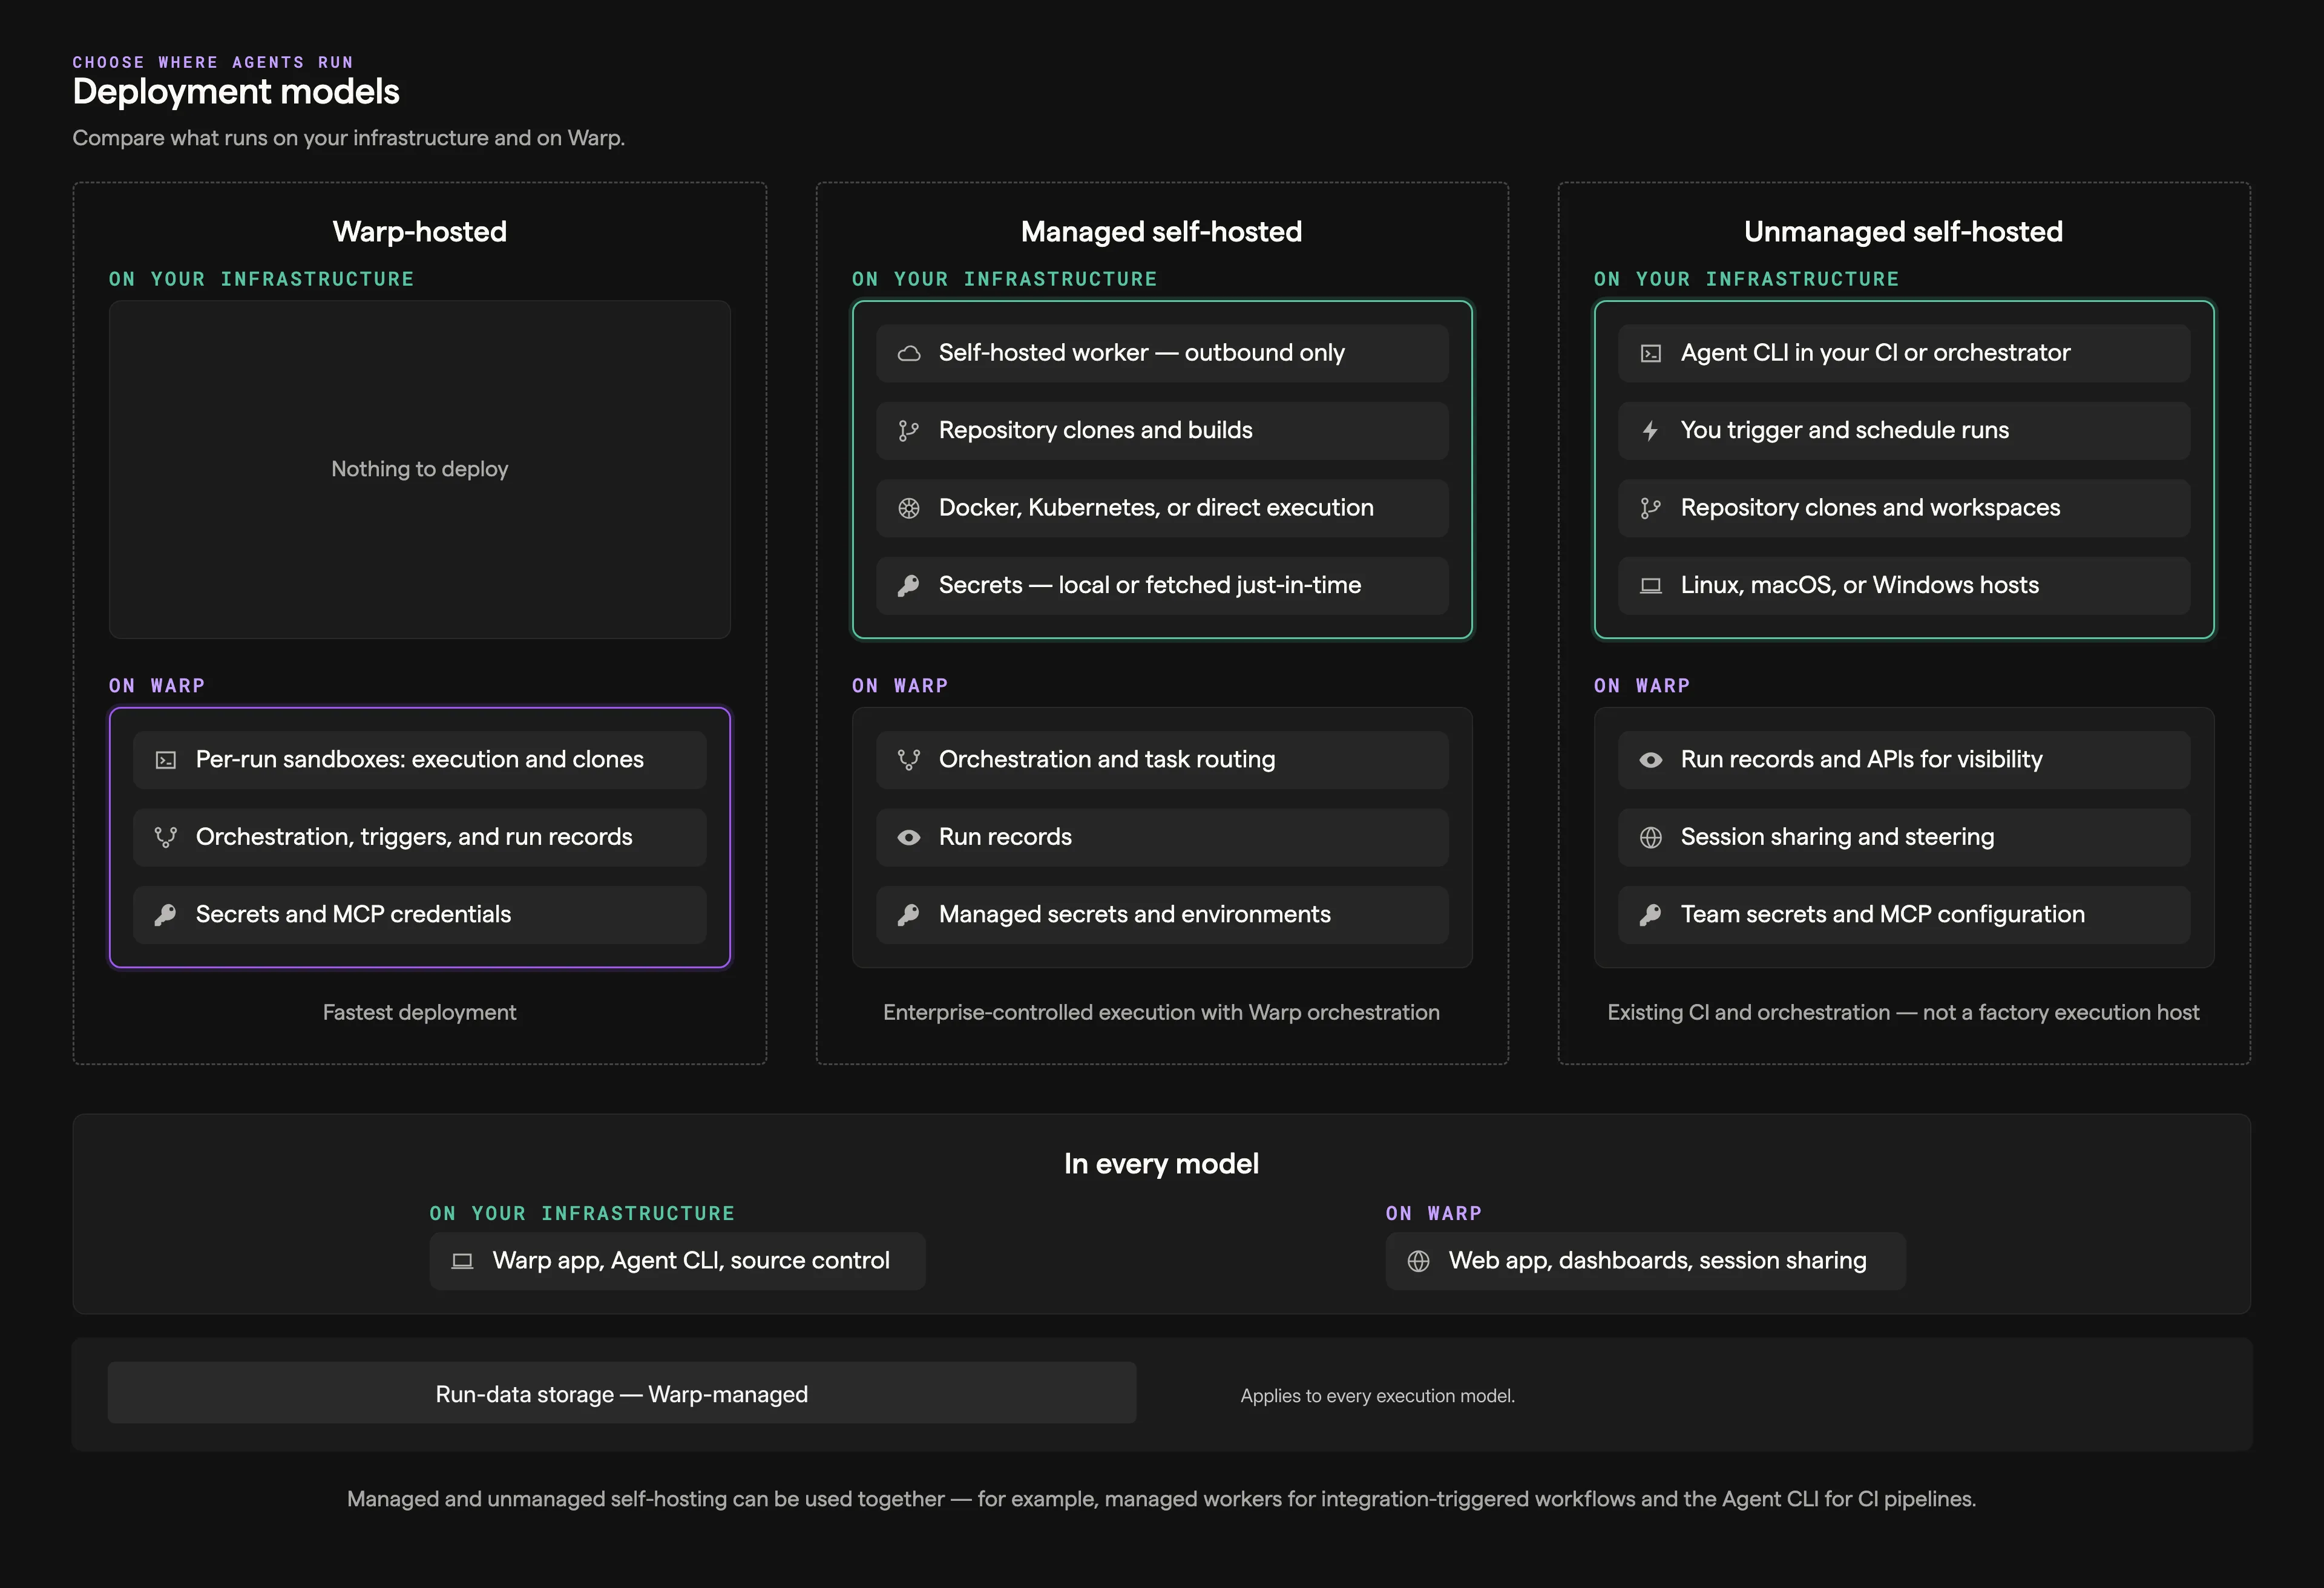The width and height of the screenshot is (2324, 1588).
Task: Click the Warp app, Agent CLI, source control chip
Action: 677,1261
